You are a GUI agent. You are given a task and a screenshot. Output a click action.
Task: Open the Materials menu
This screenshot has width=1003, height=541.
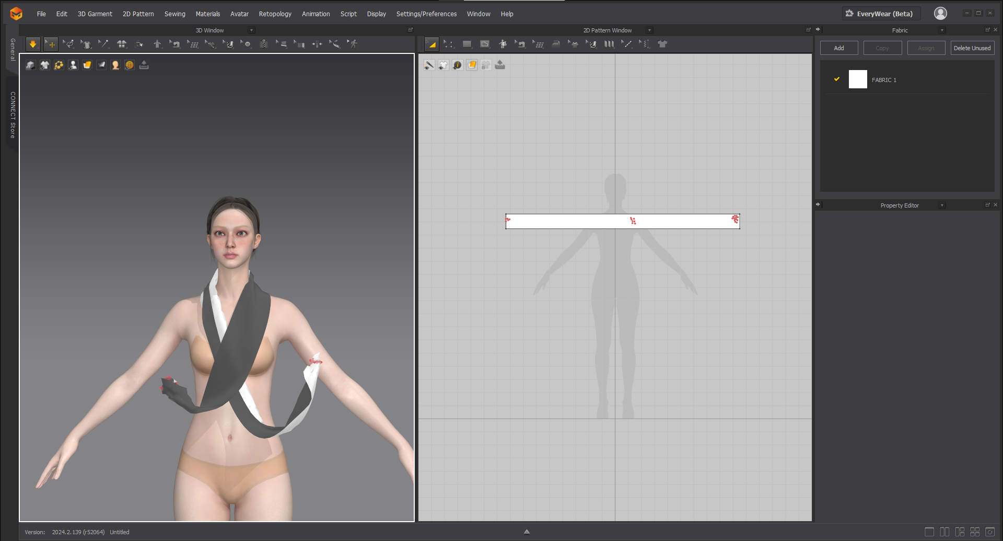pos(208,14)
